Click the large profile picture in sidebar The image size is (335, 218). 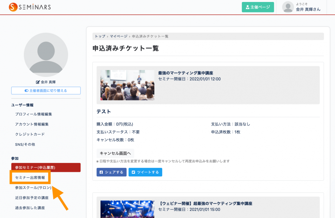[46, 55]
